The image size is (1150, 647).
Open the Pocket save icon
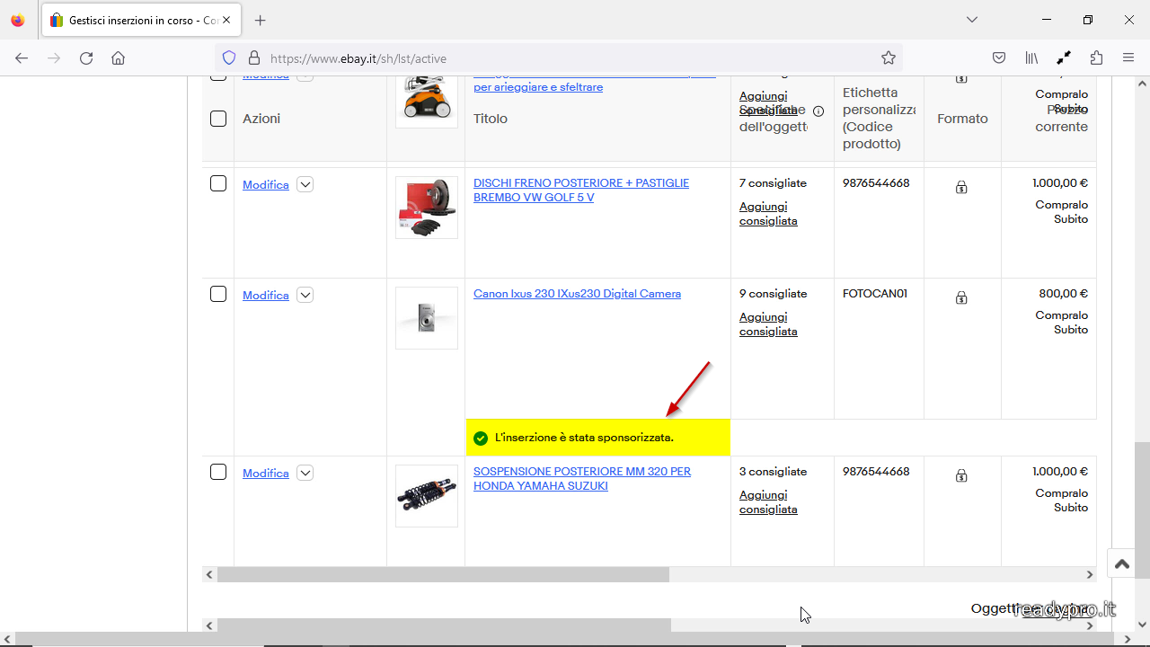[999, 58]
